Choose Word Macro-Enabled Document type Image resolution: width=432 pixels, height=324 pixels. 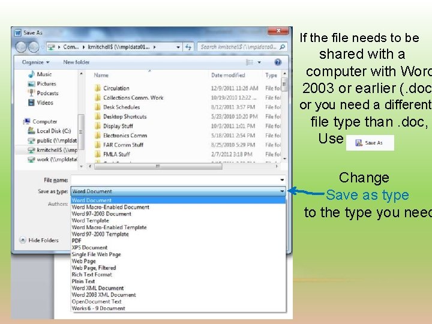click(178, 207)
